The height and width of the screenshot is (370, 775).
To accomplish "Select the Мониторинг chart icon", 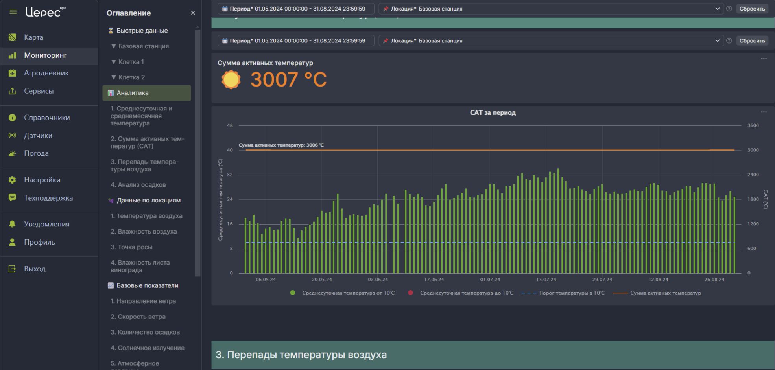I will coord(13,55).
